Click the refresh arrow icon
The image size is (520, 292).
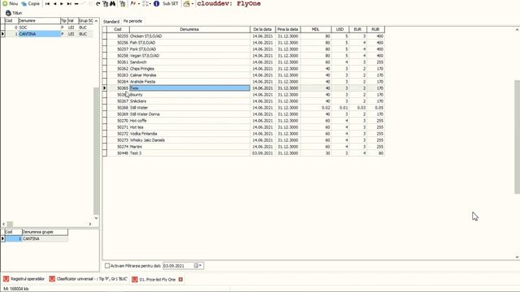point(97,3)
